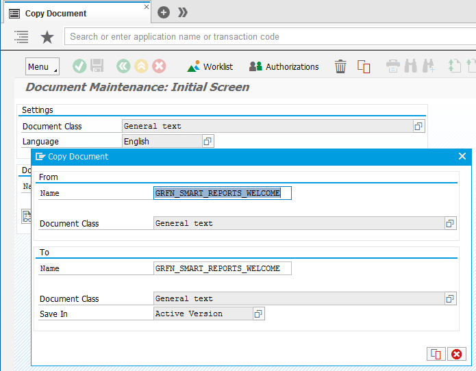Click the red Cancel icon in toolbar
The image size is (476, 371).
(x=159, y=66)
